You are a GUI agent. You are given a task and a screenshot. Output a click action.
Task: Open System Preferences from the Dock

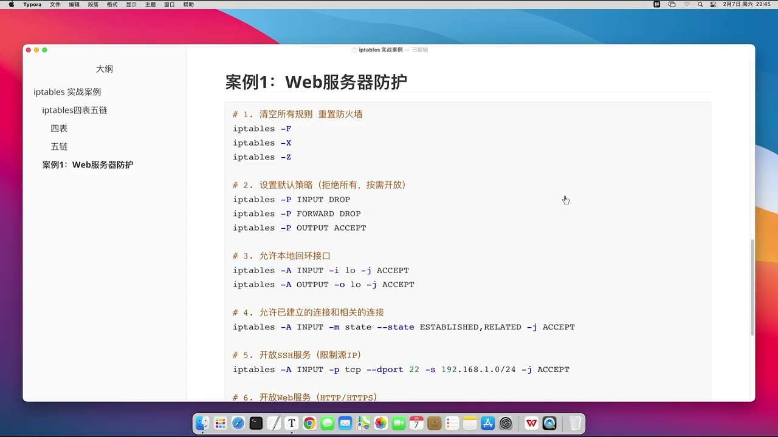coord(506,423)
